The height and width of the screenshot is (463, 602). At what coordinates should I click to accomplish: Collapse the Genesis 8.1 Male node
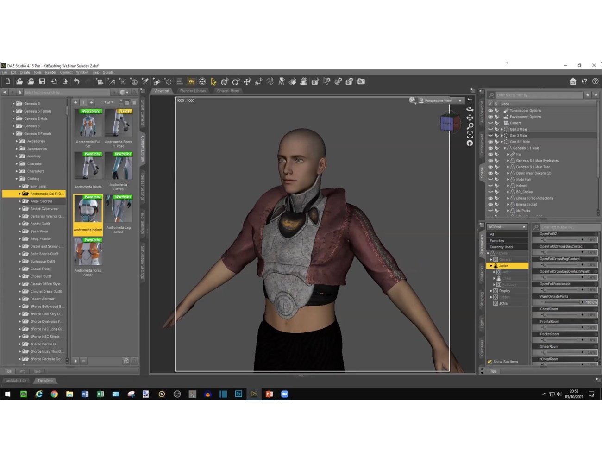[505, 148]
